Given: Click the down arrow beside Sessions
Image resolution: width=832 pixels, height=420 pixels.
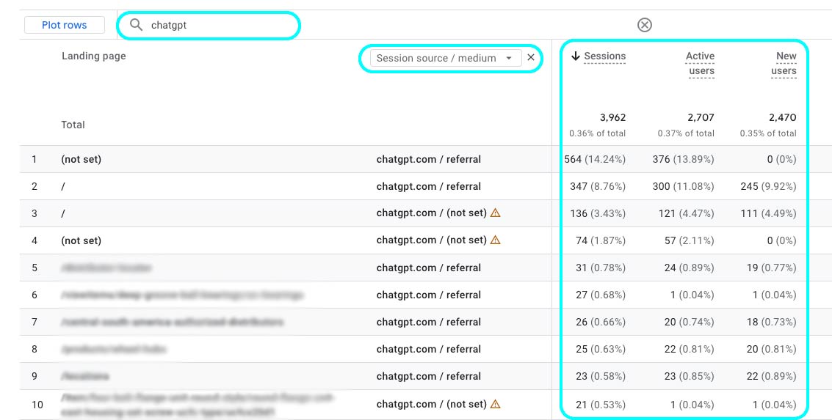Looking at the screenshot, I should [x=576, y=56].
